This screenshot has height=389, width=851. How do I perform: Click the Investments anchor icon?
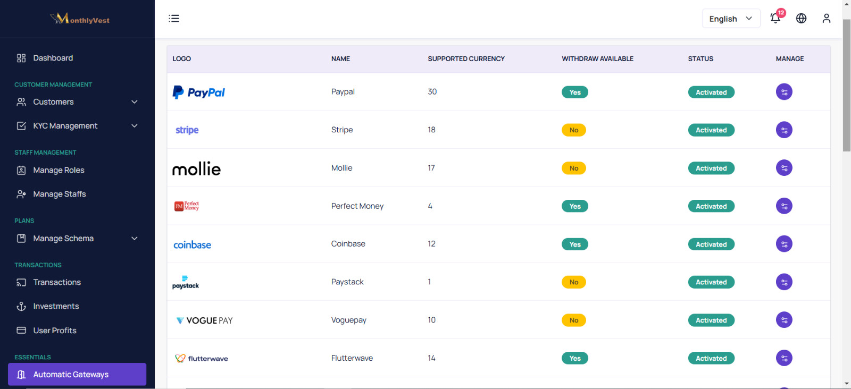point(21,307)
